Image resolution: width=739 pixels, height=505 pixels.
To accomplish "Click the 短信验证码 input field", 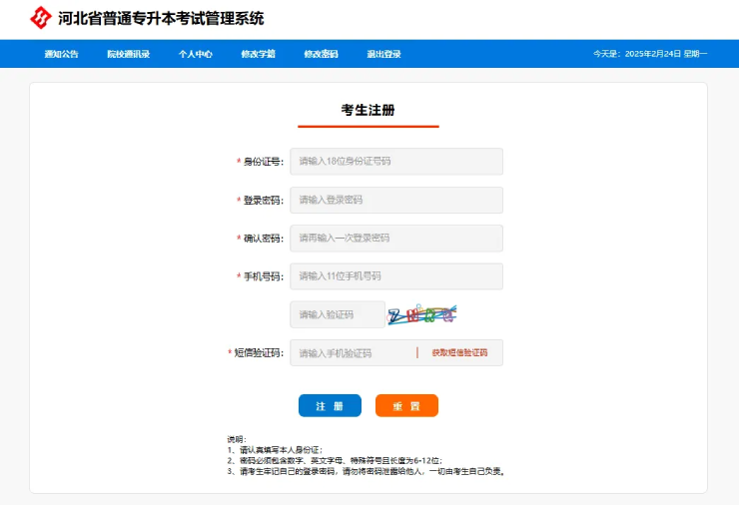I will [352, 353].
